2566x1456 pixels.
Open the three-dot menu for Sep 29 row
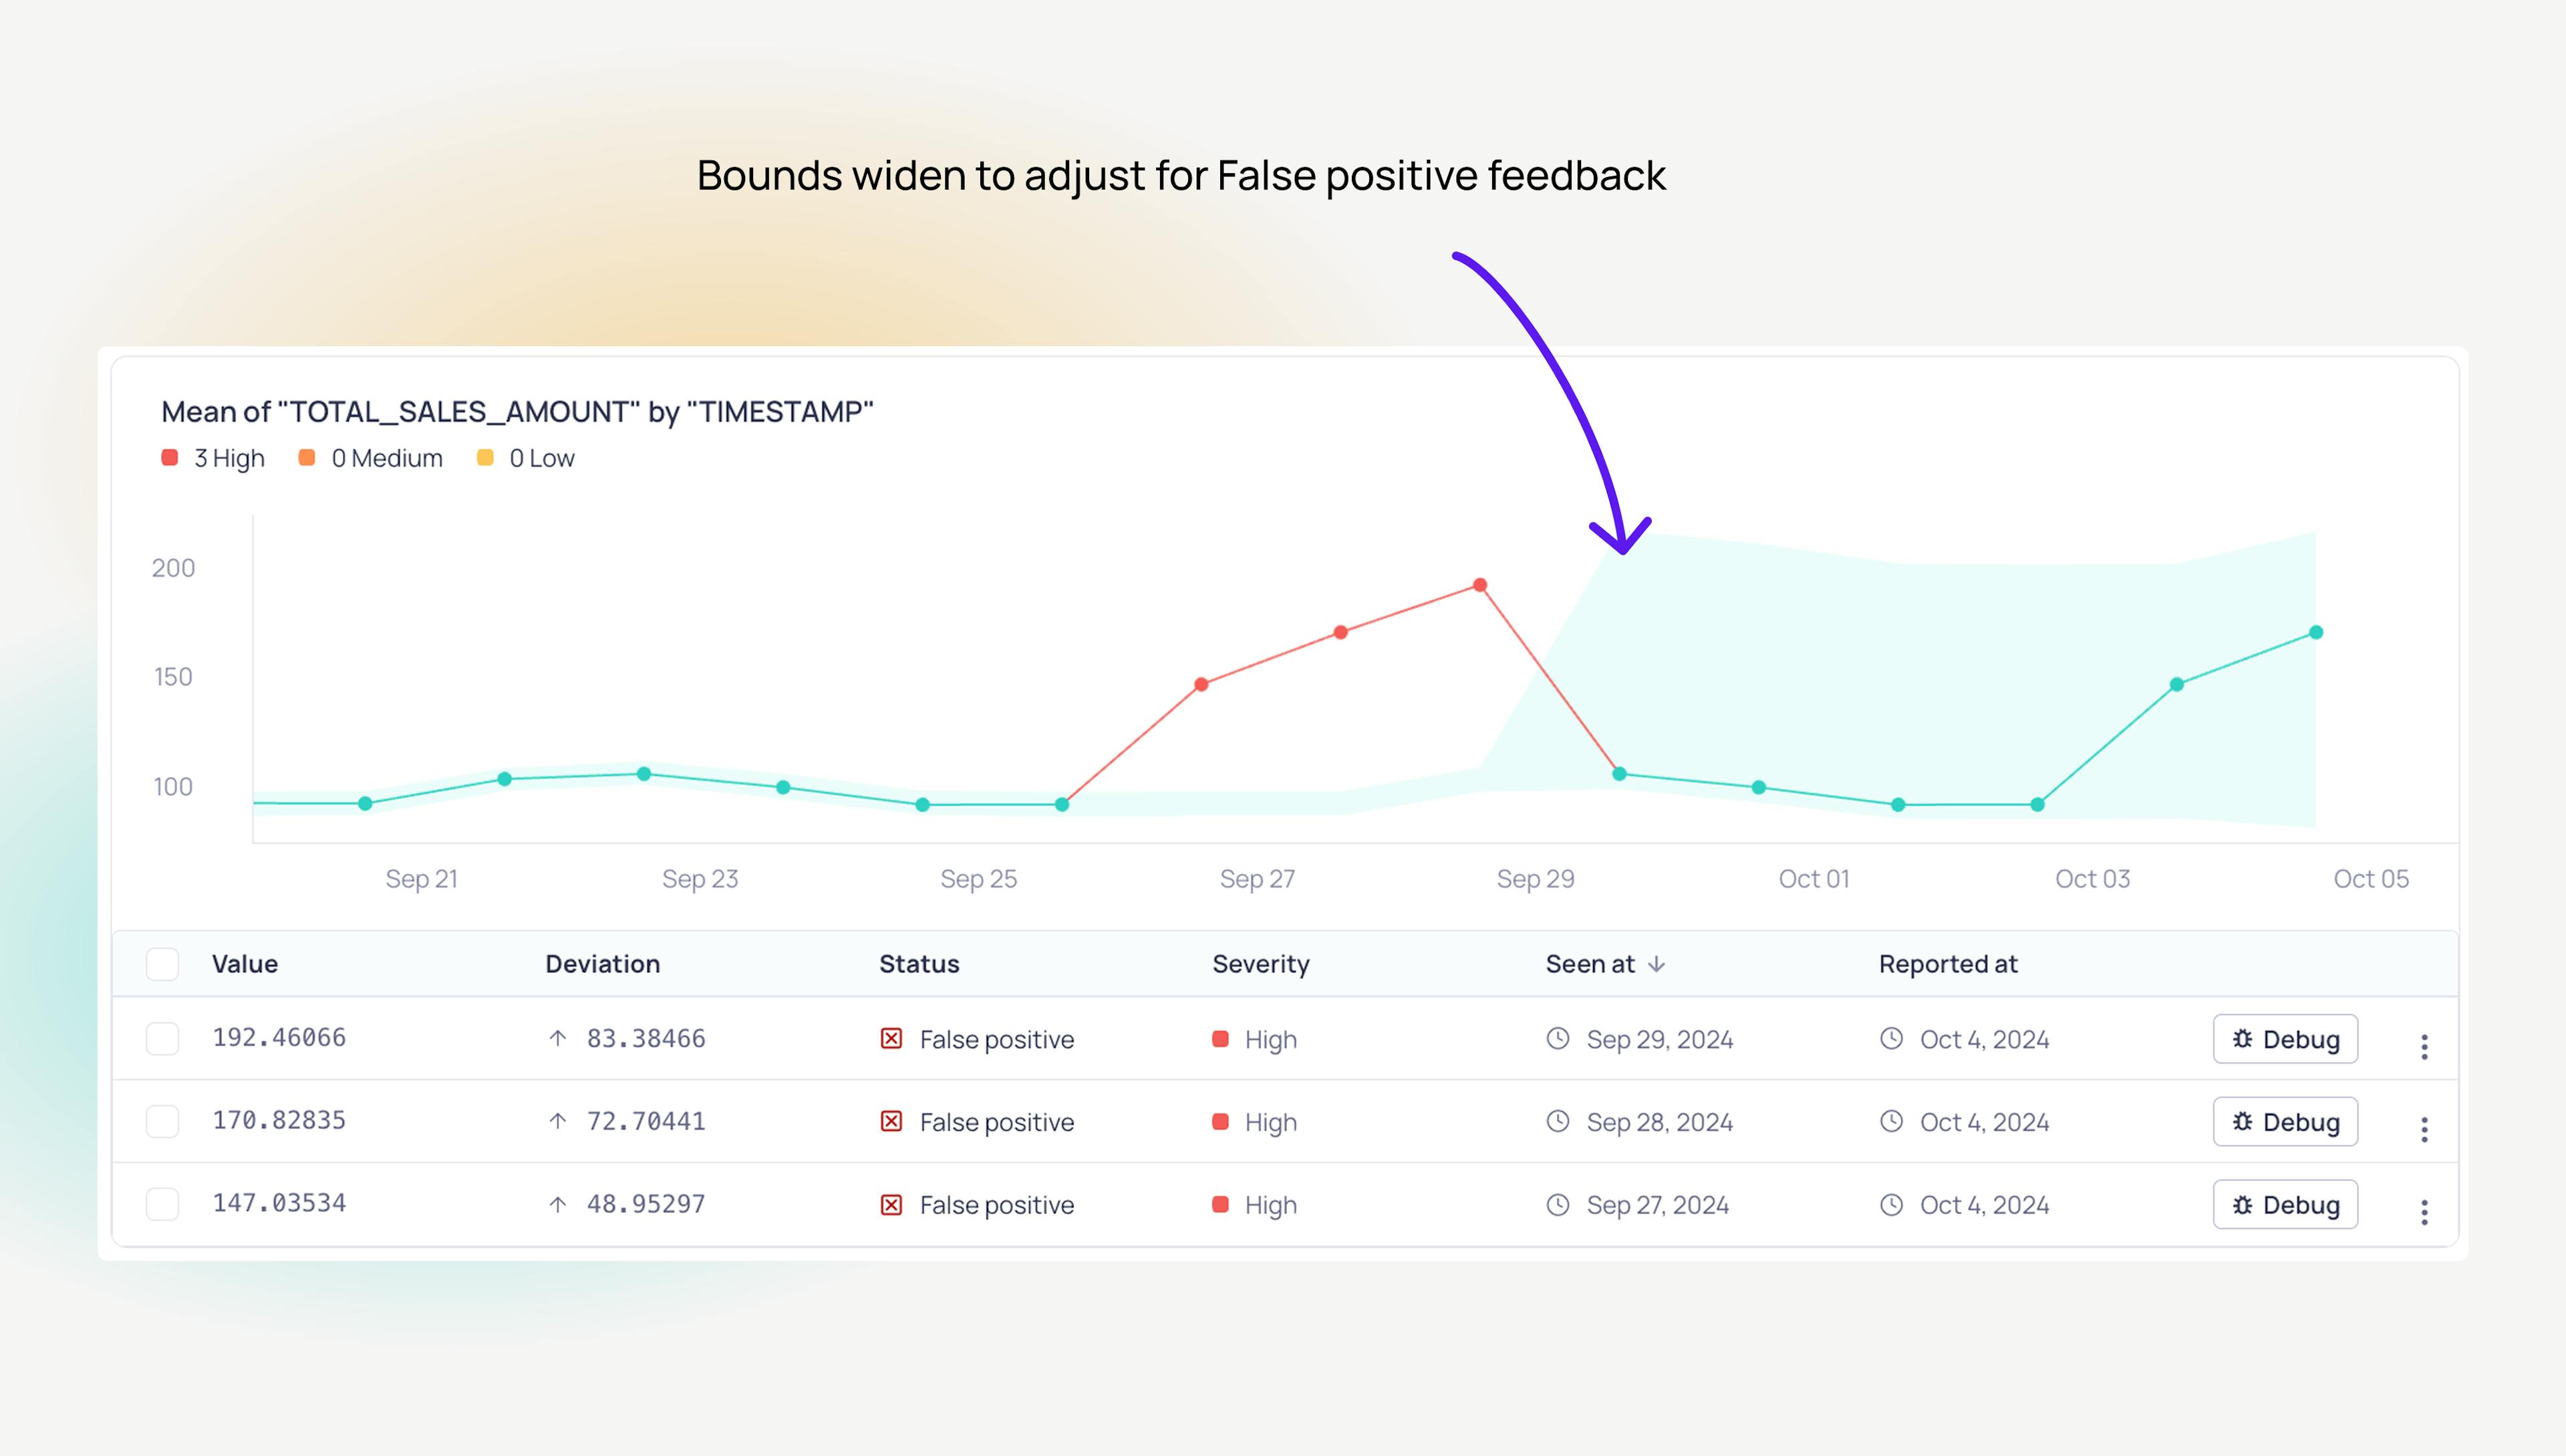pos(2424,1046)
